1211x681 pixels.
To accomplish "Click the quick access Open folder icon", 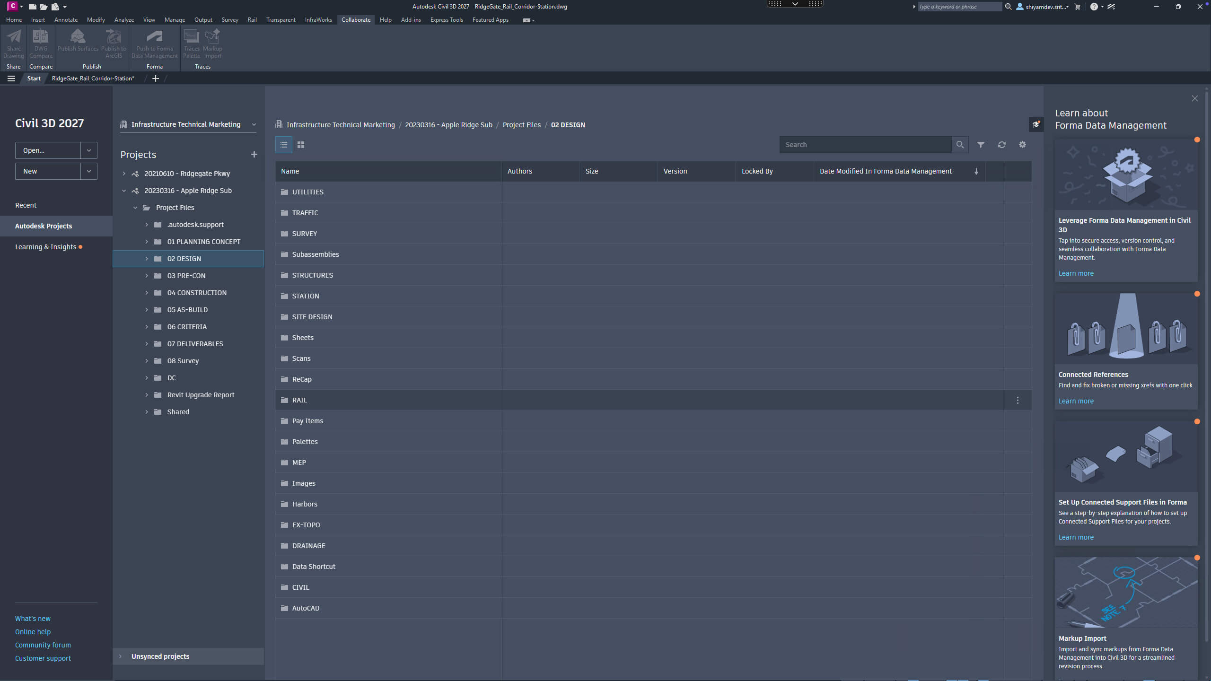I will [x=44, y=7].
